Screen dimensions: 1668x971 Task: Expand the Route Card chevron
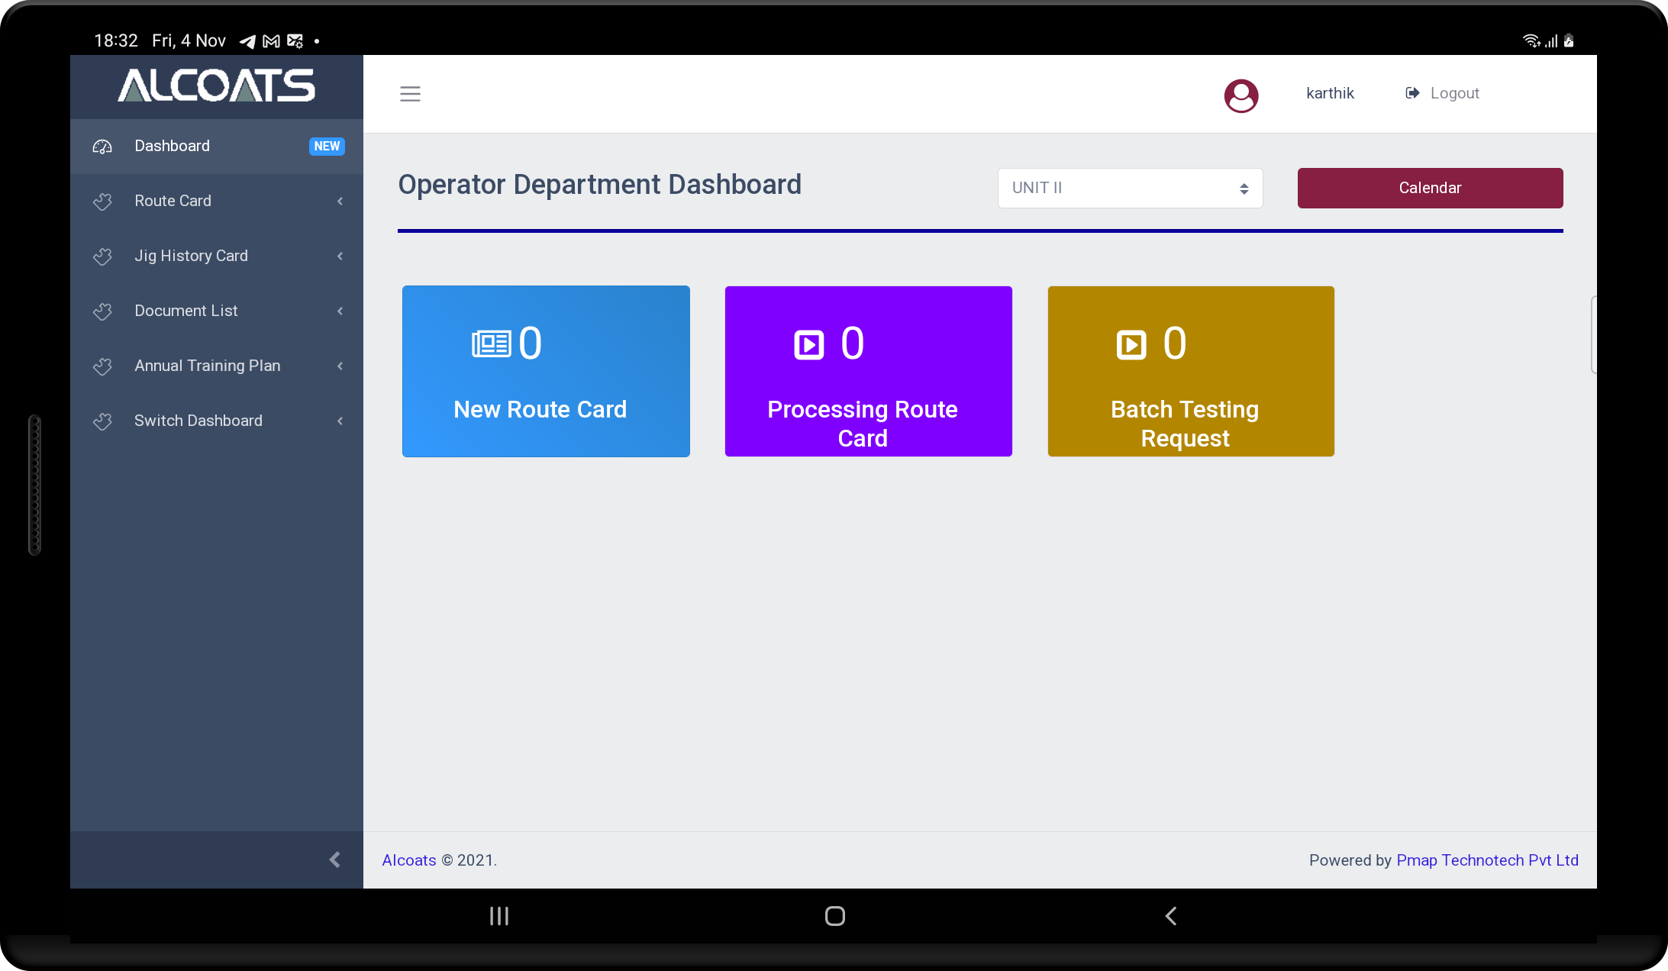click(x=340, y=202)
